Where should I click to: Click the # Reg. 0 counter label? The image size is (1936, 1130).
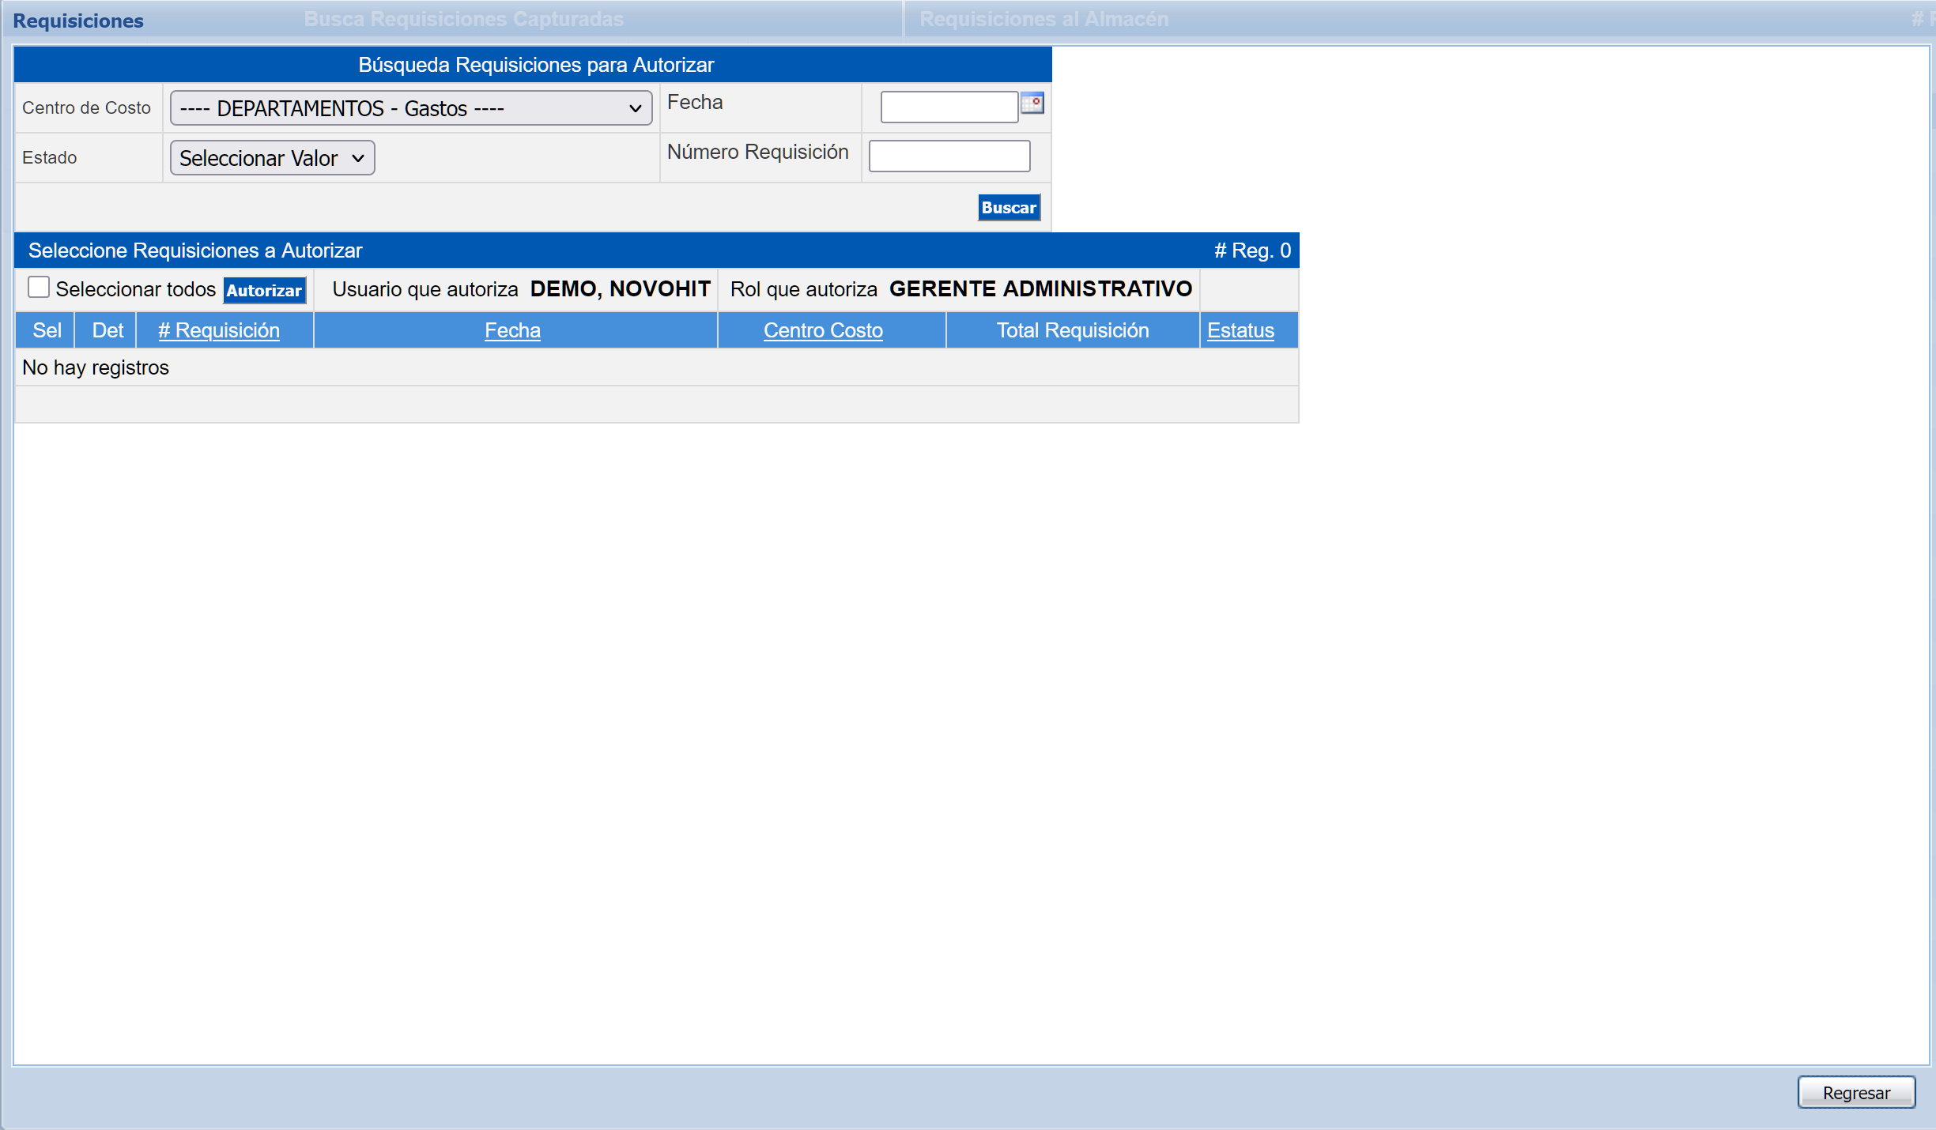(1252, 250)
